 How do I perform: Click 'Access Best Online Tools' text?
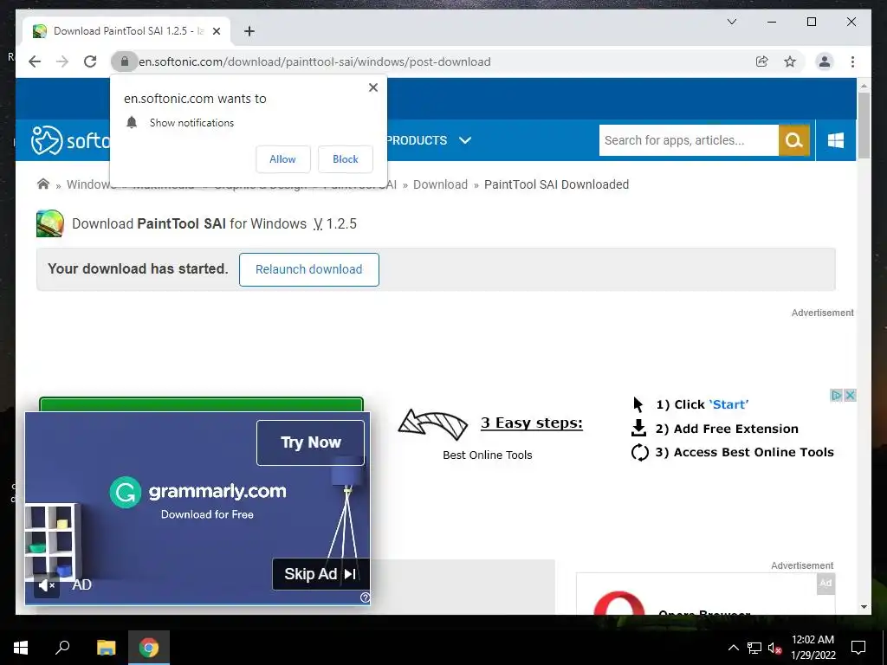tap(754, 452)
